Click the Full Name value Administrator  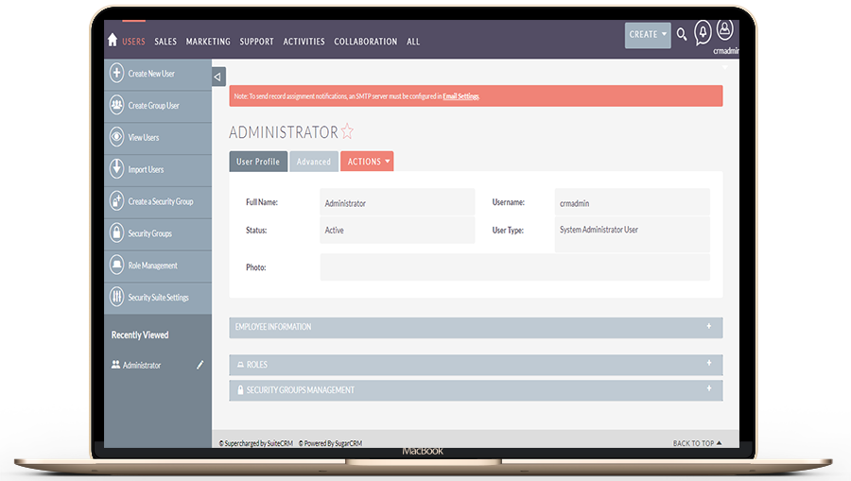345,203
